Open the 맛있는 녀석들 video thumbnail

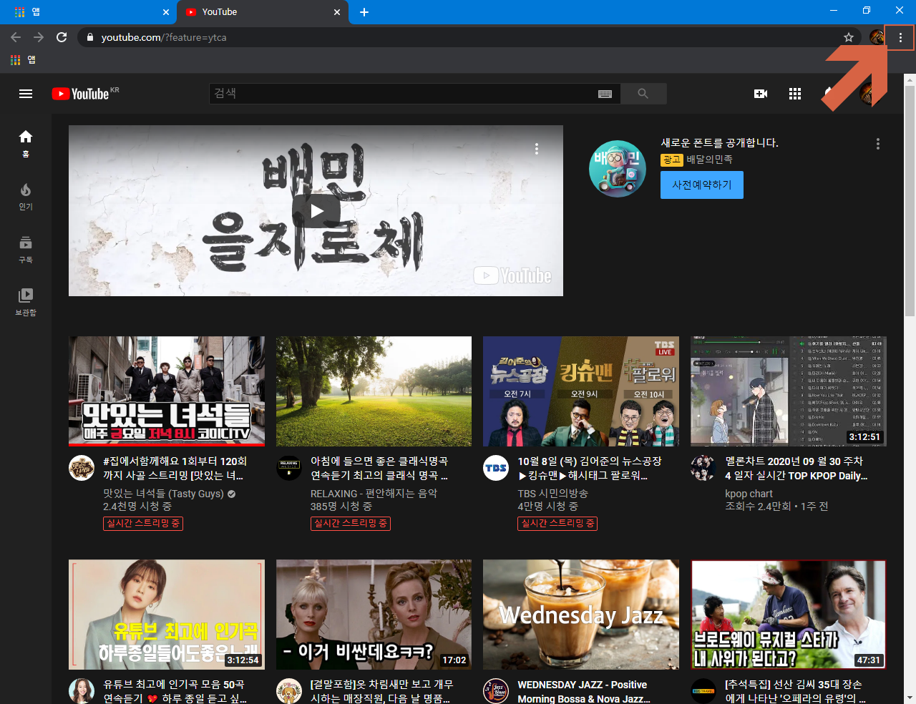[167, 391]
